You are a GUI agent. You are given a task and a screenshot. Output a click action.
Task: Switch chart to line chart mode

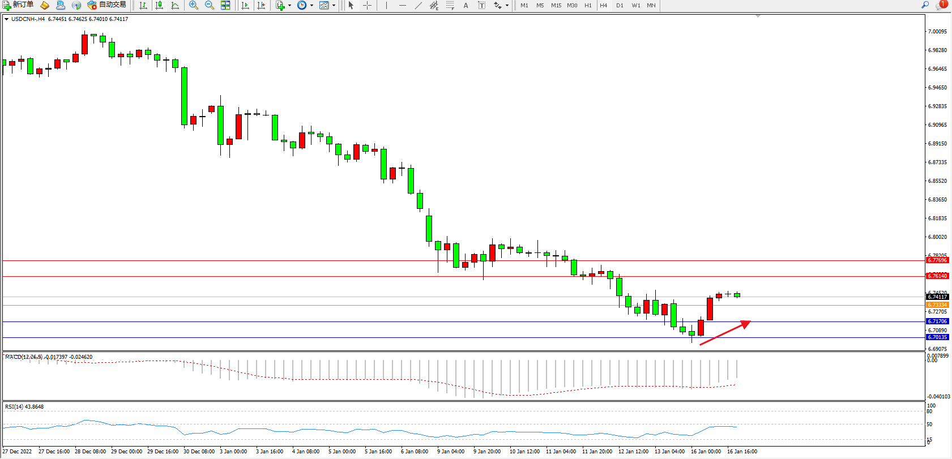[175, 5]
